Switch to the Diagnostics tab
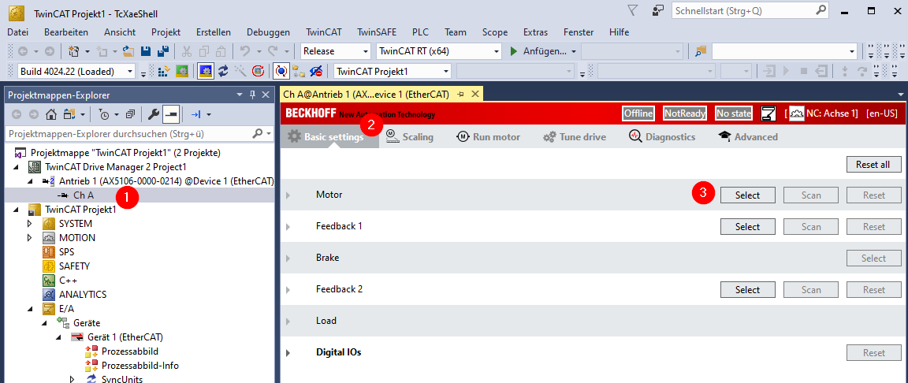Screen dimensions: 908x383 click(x=661, y=137)
